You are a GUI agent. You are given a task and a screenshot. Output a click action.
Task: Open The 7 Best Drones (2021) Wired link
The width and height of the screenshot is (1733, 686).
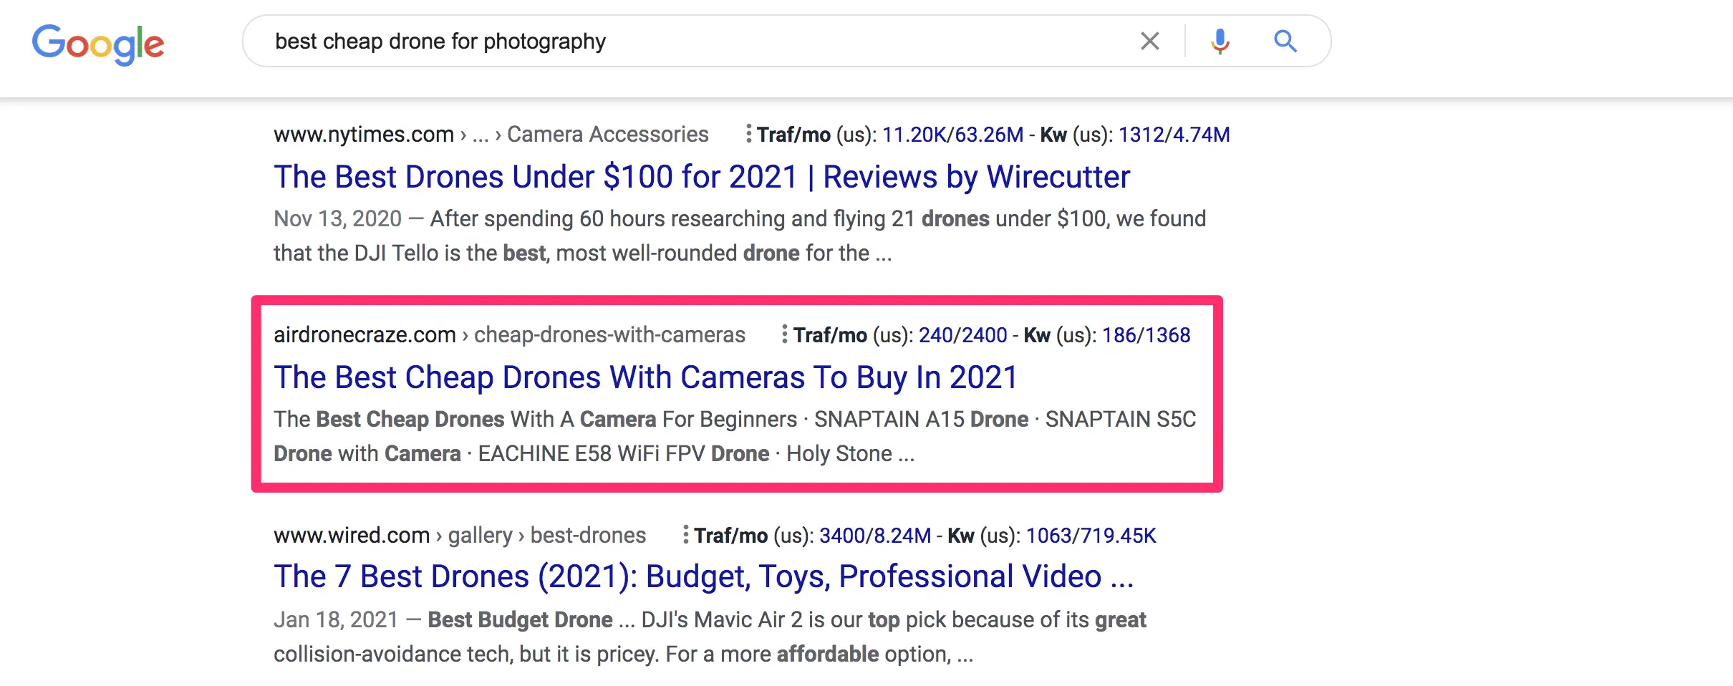pyautogui.click(x=704, y=576)
